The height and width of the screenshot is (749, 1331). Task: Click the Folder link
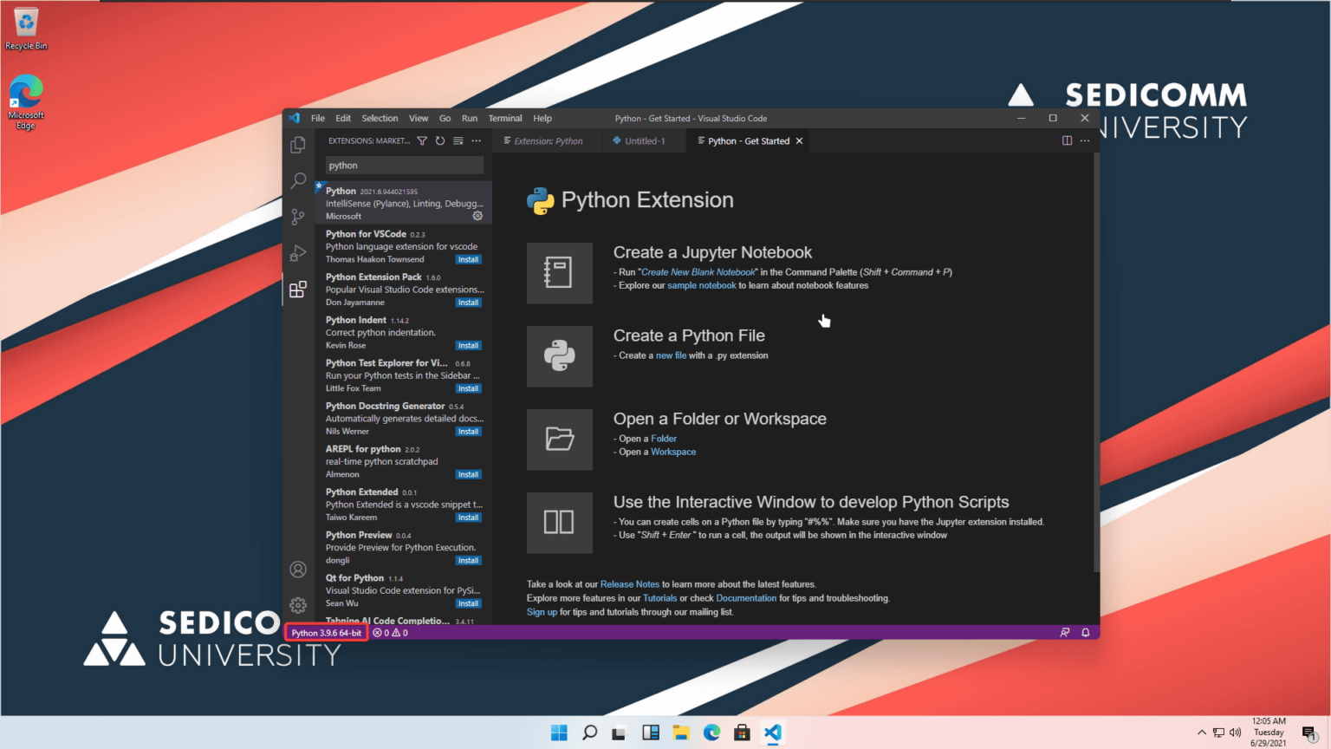pos(664,439)
